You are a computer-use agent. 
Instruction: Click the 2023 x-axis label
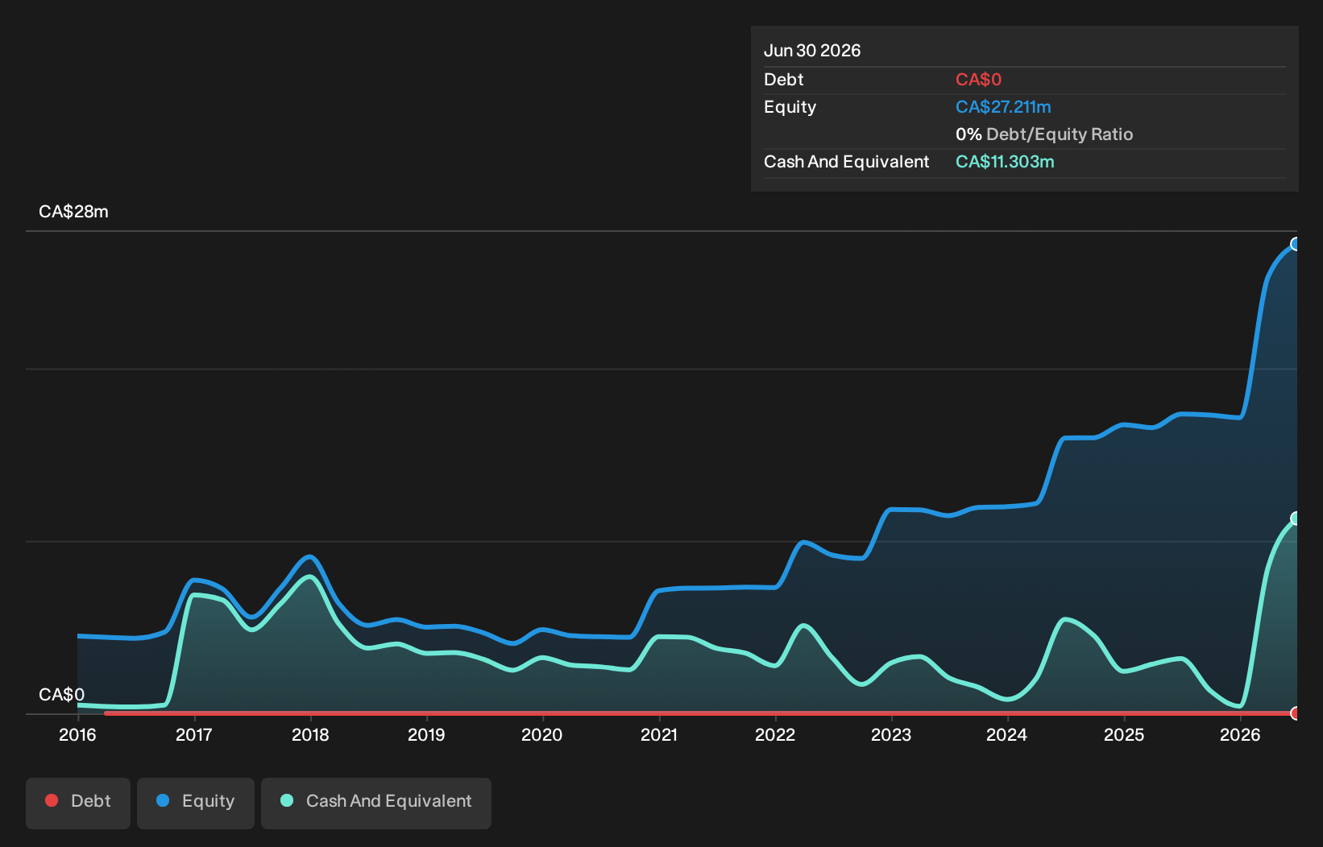(891, 735)
